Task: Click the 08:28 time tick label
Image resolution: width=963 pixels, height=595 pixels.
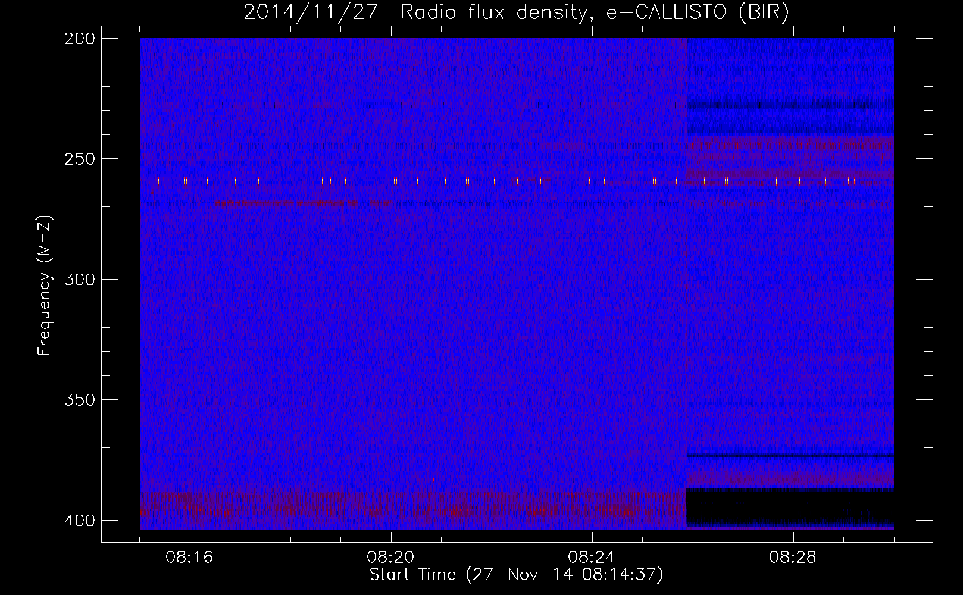Action: pos(793,558)
